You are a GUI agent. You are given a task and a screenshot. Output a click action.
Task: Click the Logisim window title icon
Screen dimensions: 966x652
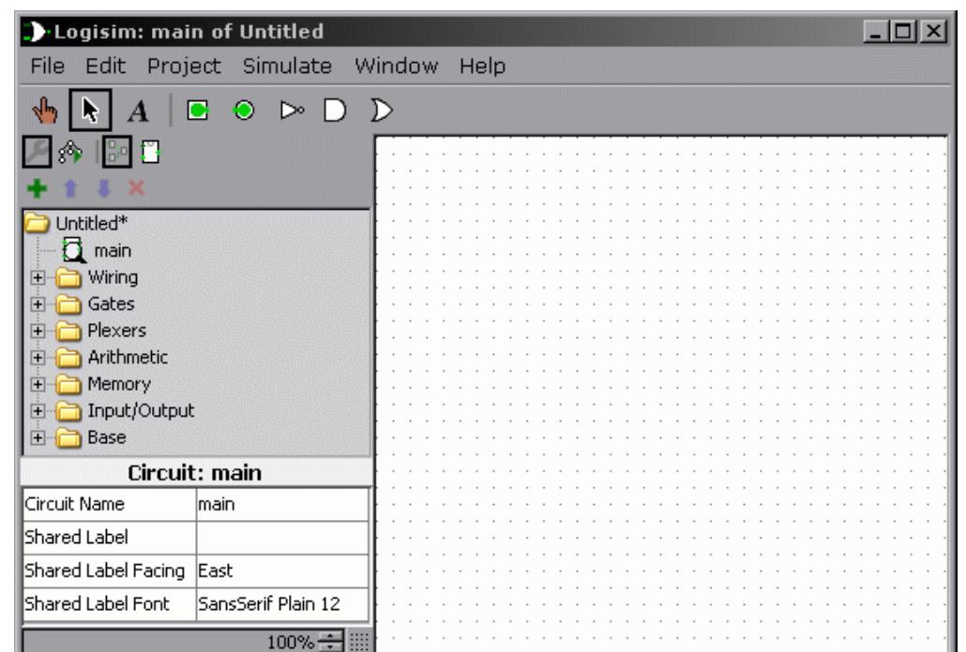tap(37, 31)
